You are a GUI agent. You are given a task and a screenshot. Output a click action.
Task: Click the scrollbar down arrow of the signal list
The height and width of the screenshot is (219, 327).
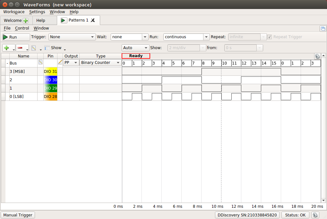(323, 200)
